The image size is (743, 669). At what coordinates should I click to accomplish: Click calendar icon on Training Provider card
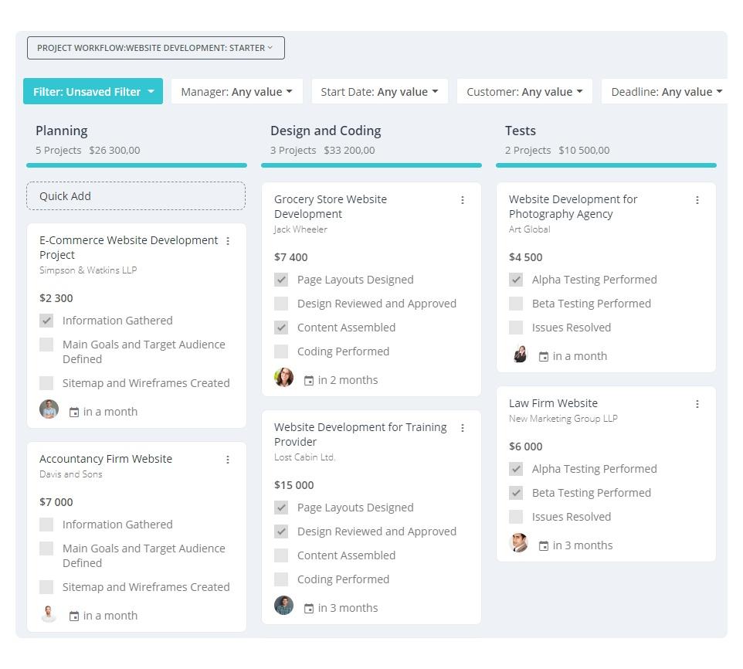tap(308, 608)
